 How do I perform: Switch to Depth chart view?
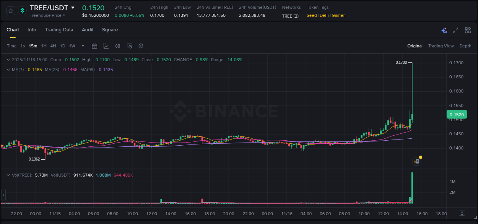465,45
